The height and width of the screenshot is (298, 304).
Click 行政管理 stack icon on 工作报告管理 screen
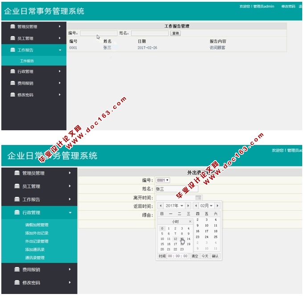pyautogui.click(x=12, y=71)
